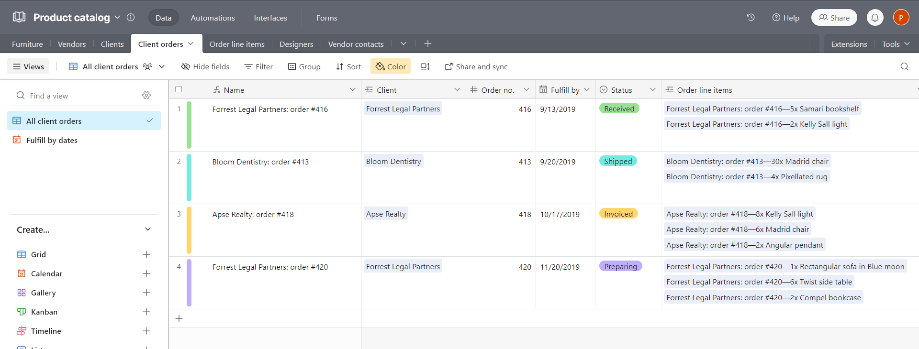Screen dimensions: 919x349
Task: Open the Group option
Action: [x=304, y=66]
